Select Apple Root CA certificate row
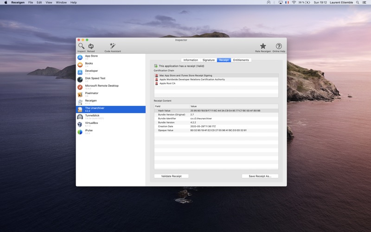The height and width of the screenshot is (232, 371). coord(216,84)
